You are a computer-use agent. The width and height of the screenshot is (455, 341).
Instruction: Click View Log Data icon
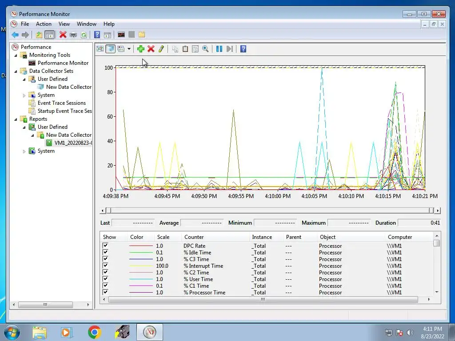(110, 49)
